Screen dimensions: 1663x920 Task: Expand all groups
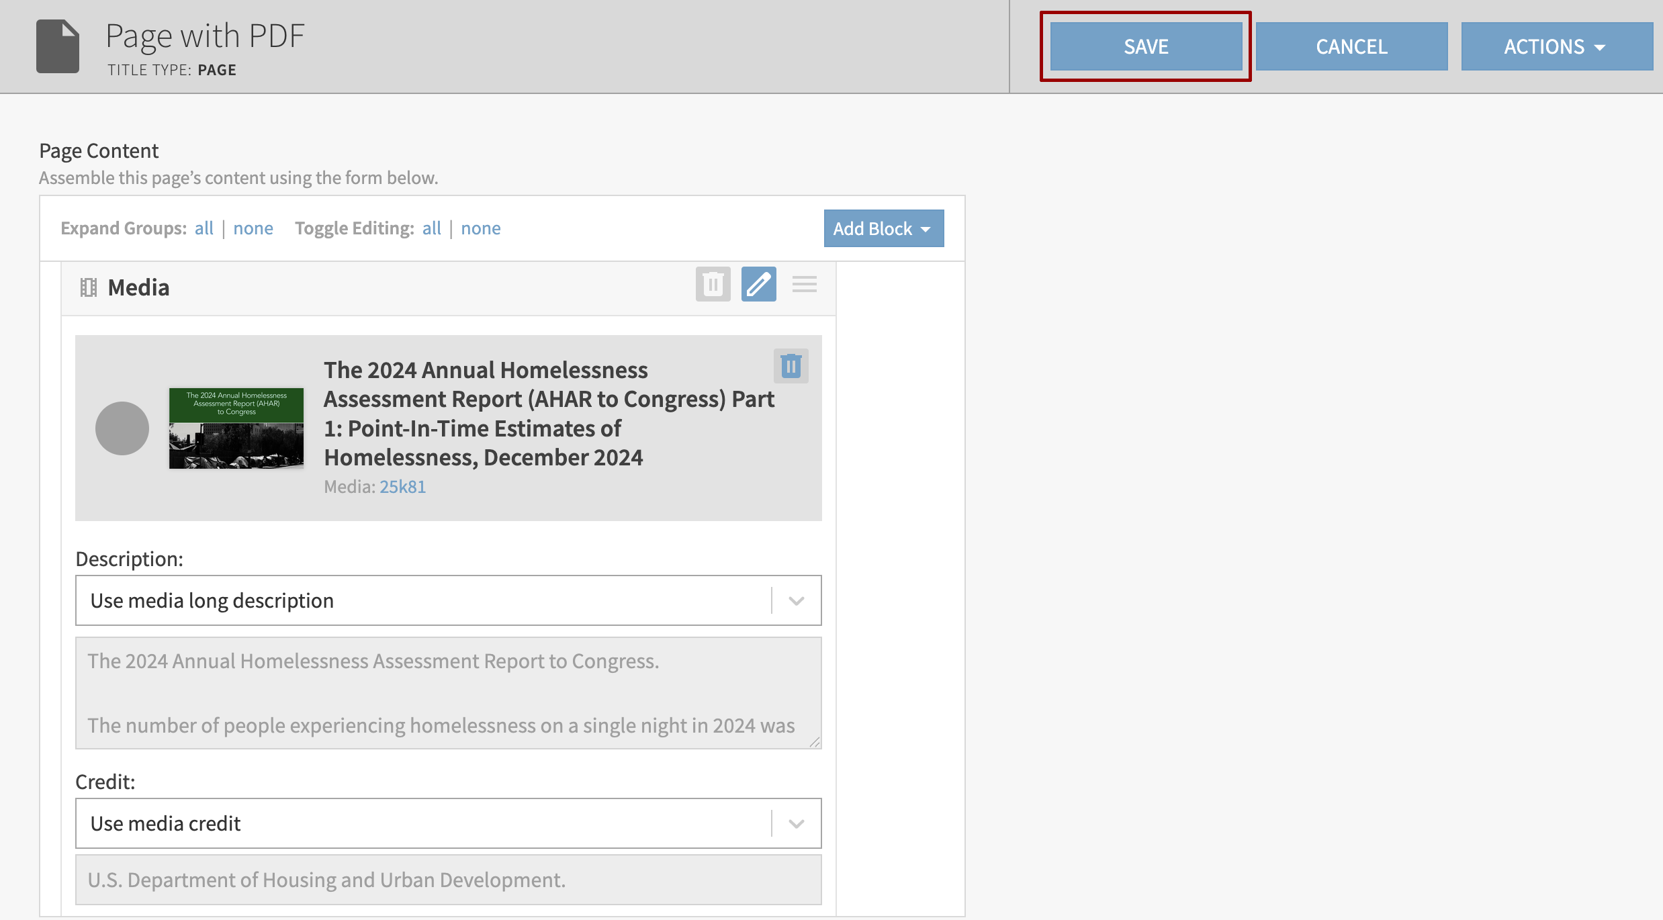pos(204,228)
